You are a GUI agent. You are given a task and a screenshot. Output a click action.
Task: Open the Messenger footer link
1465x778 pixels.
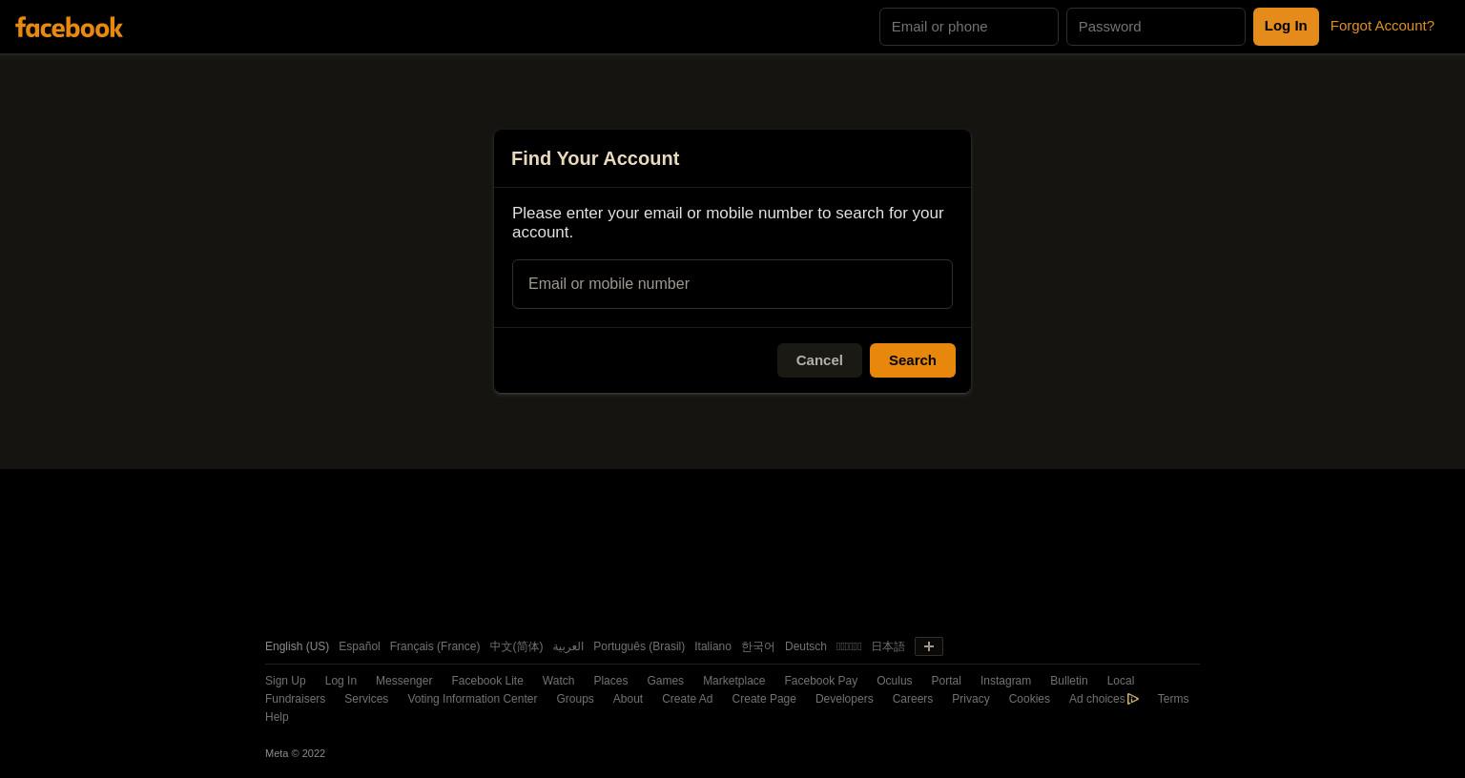pos(403,681)
